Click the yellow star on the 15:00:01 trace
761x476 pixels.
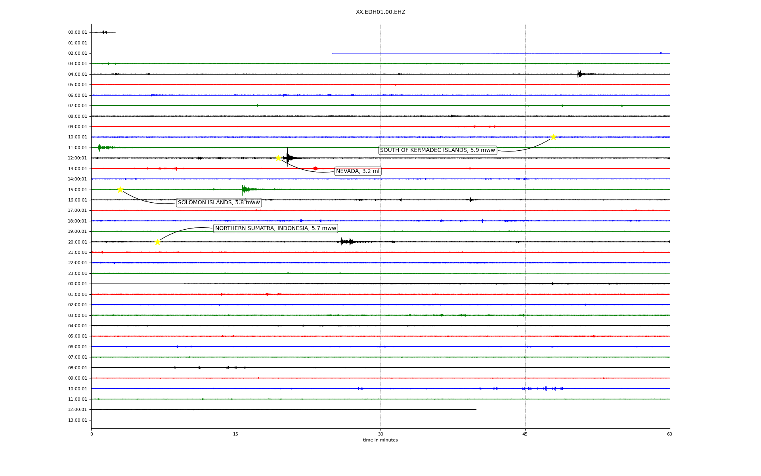click(x=120, y=190)
